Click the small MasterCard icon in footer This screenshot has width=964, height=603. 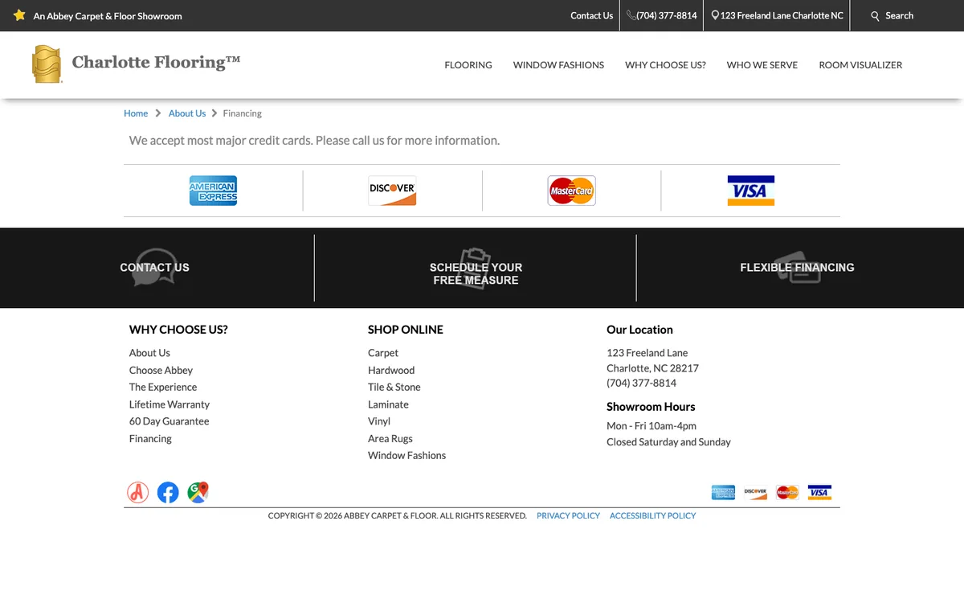[x=787, y=492]
